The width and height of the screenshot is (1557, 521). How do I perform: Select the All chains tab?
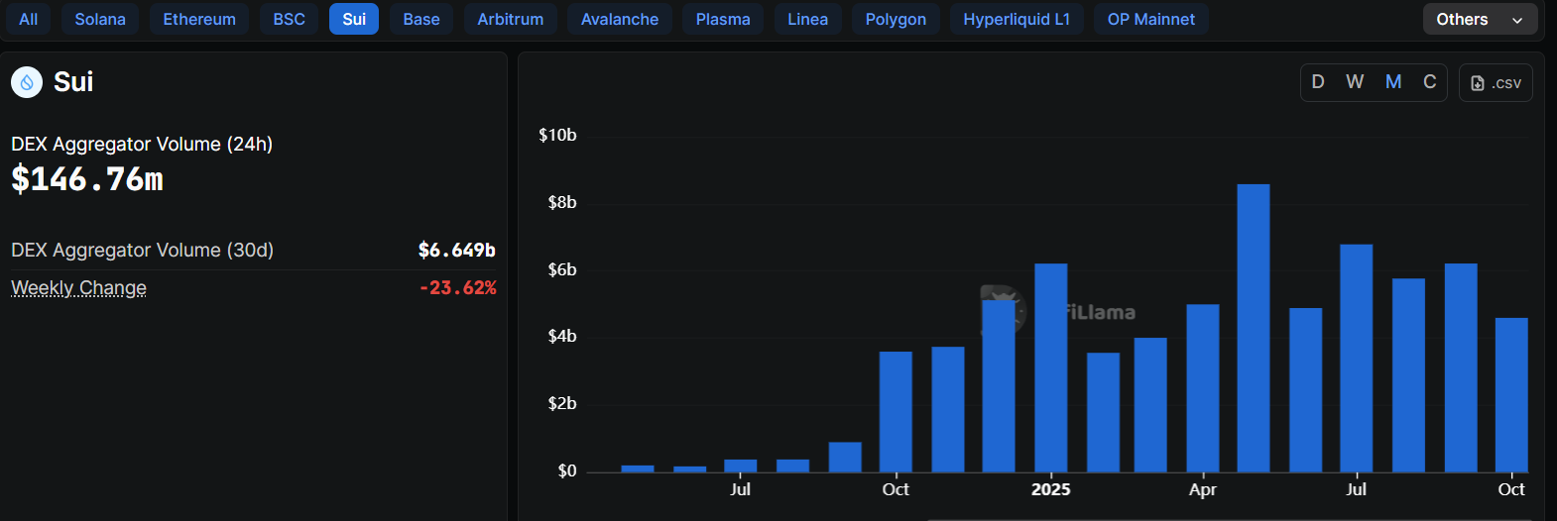tap(29, 19)
